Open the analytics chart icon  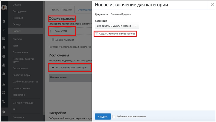click(x=4, y=84)
